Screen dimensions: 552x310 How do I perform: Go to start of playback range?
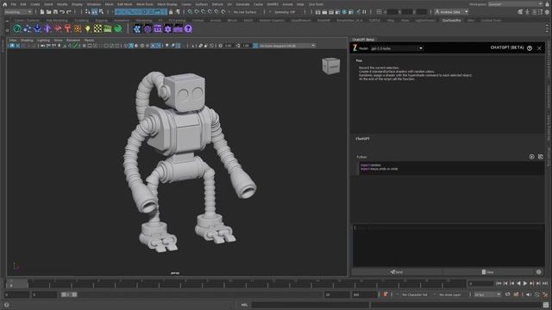point(499,283)
